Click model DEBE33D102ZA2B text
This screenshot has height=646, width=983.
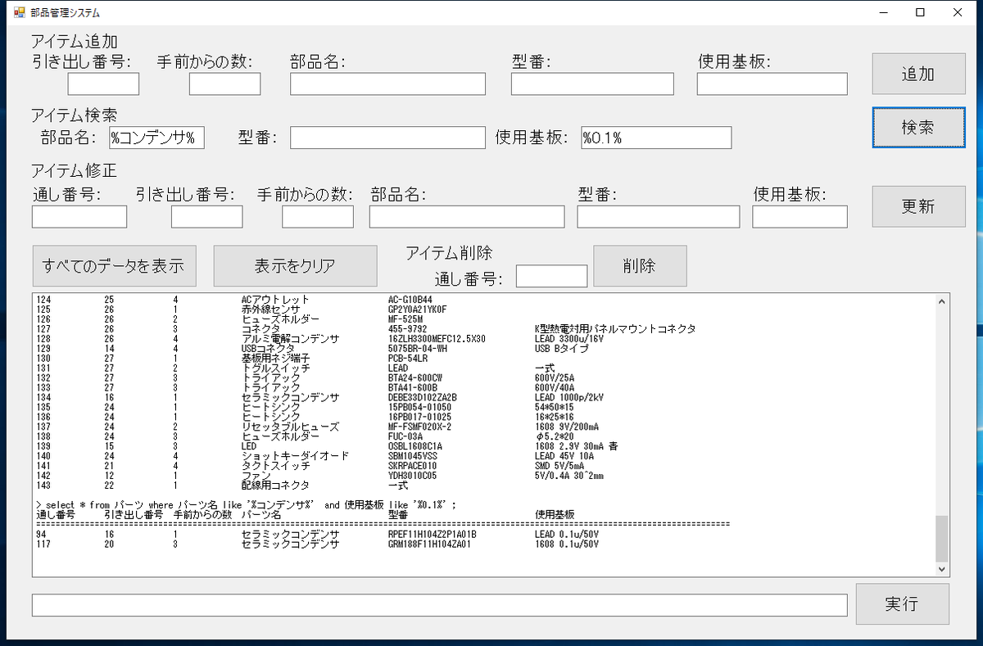(x=423, y=398)
